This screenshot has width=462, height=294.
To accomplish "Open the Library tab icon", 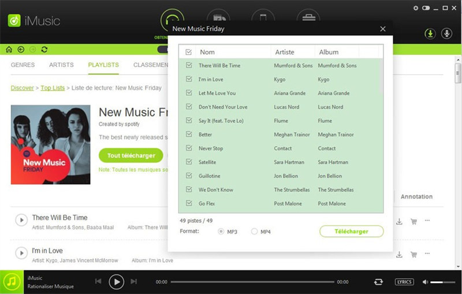I will coord(218,16).
